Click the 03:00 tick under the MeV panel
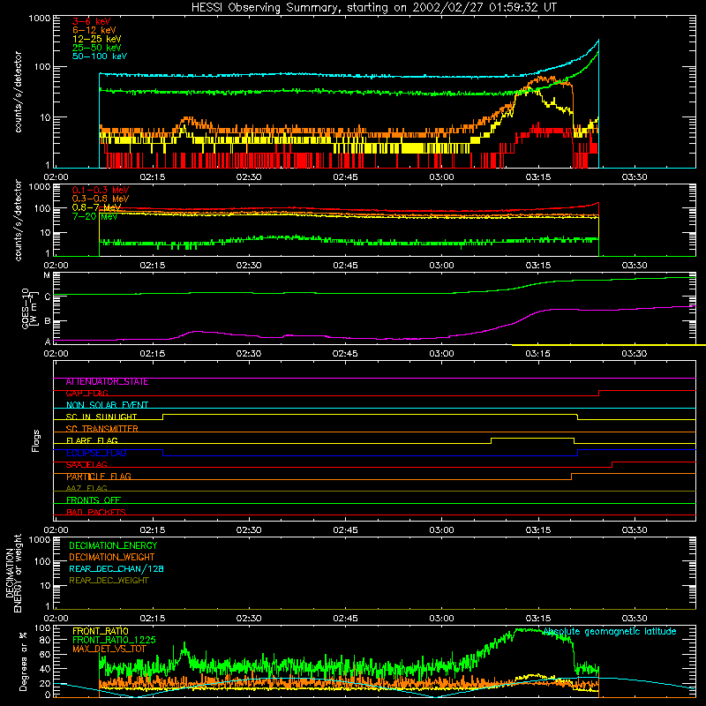Image resolution: width=706 pixels, height=706 pixels. point(442,266)
